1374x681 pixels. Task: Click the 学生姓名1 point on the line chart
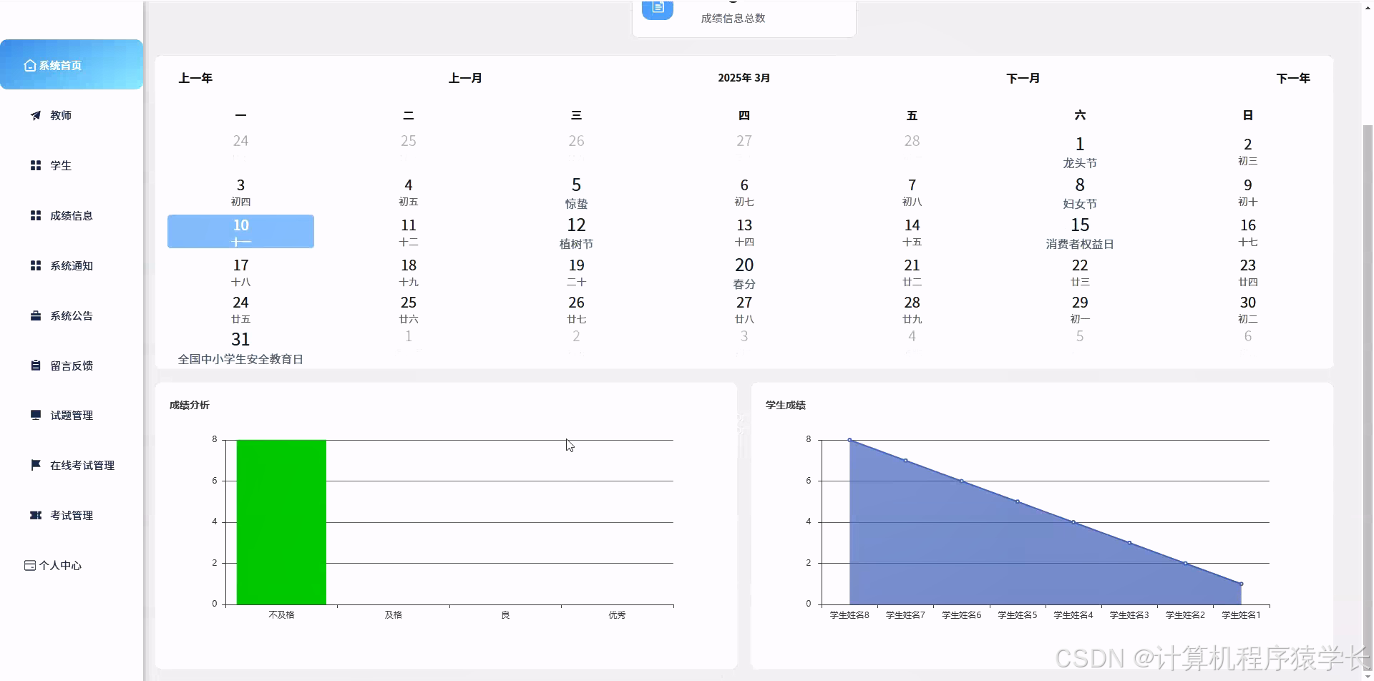click(1241, 584)
